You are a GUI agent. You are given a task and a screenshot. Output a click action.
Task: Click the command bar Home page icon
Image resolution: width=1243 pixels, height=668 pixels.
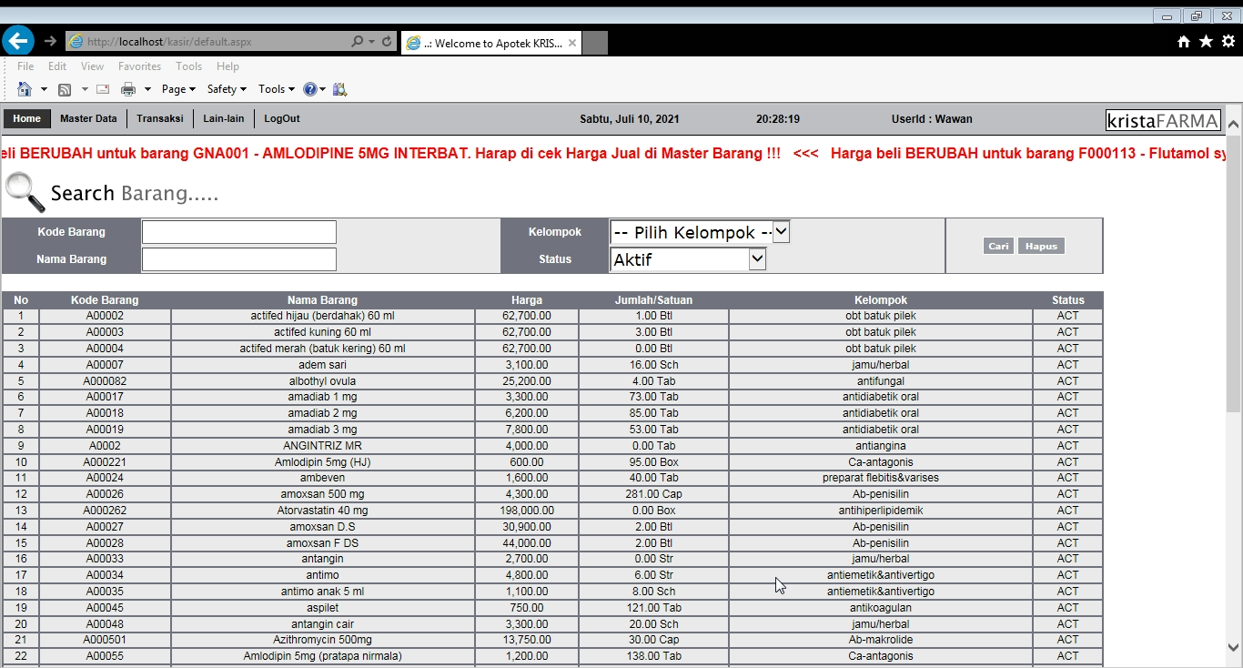point(25,89)
